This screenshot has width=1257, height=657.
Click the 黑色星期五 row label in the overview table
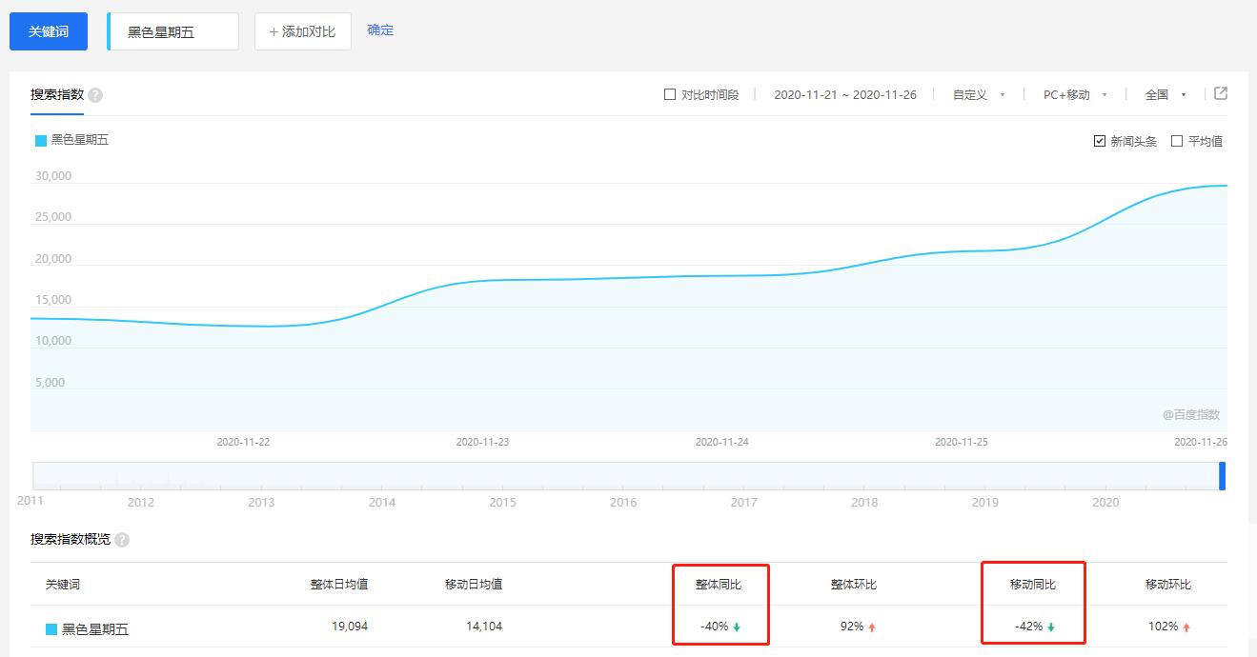point(94,629)
